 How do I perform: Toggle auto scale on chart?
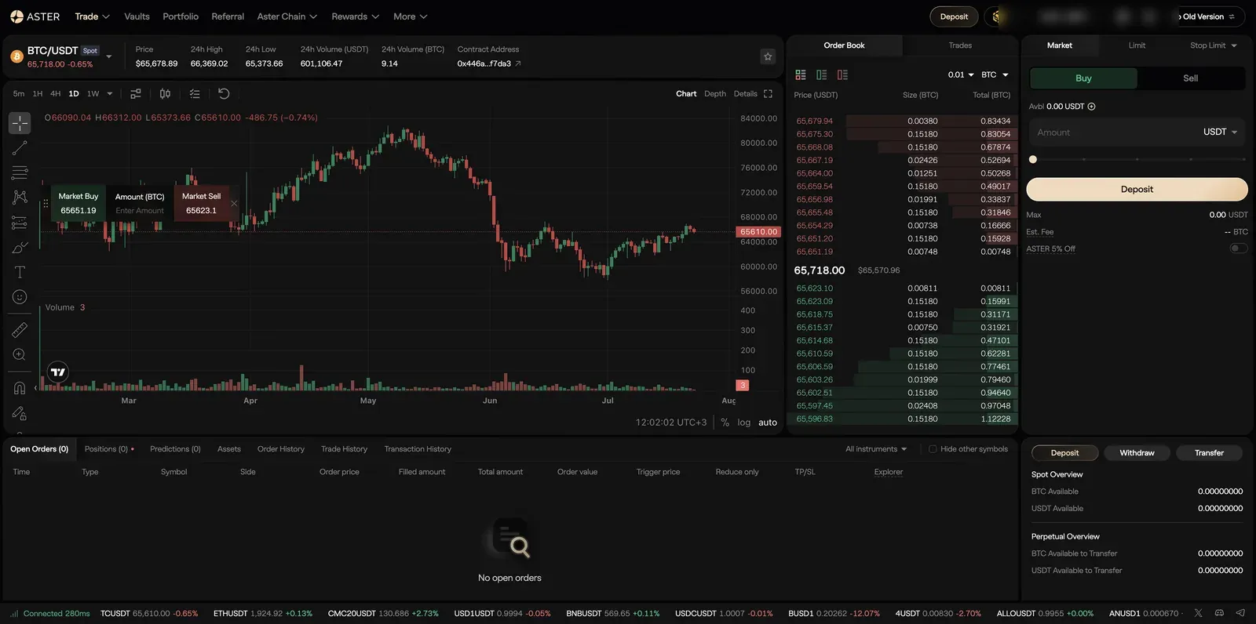[768, 423]
